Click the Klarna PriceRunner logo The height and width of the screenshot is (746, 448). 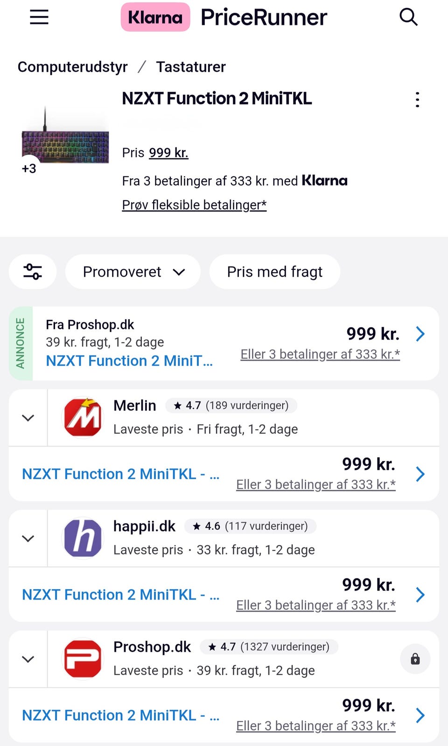224,17
